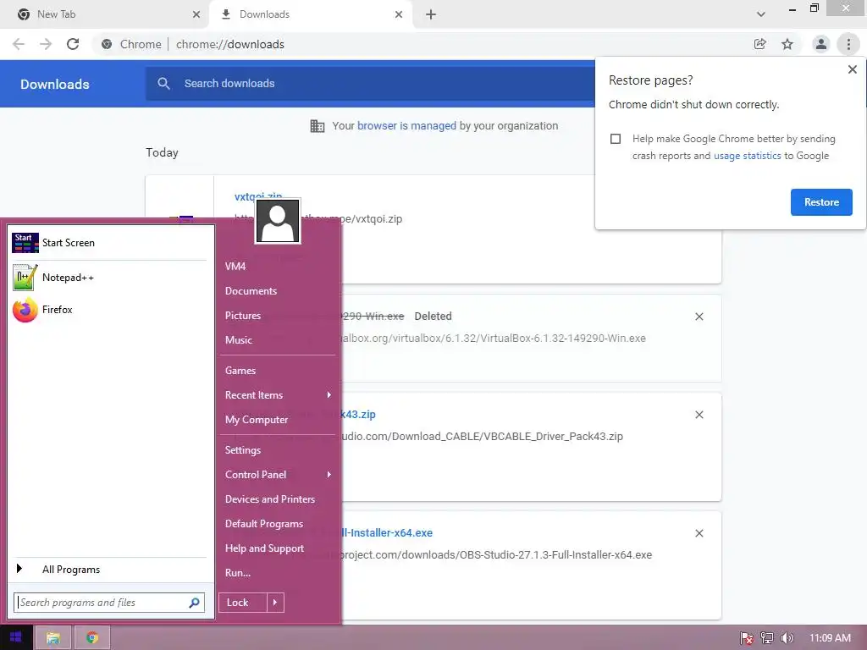Open Help and Support

pos(264,548)
